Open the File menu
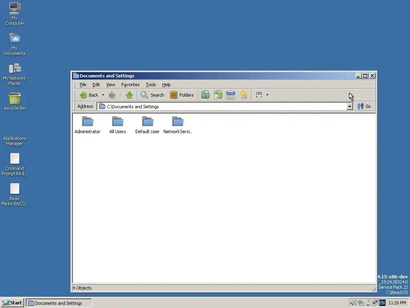This screenshot has height=308, width=410. [83, 85]
